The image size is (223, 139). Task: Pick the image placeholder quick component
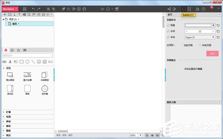click(45, 62)
